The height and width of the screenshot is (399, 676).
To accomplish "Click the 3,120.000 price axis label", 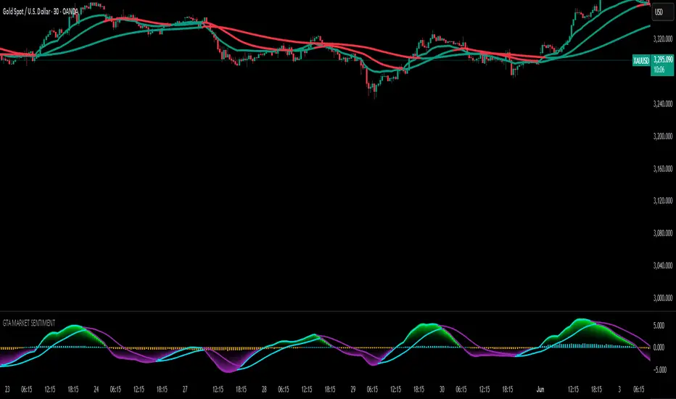I will [x=663, y=201].
